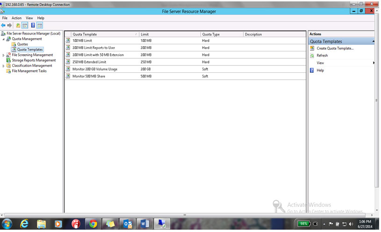Click the 98% battery indicator

click(x=304, y=224)
